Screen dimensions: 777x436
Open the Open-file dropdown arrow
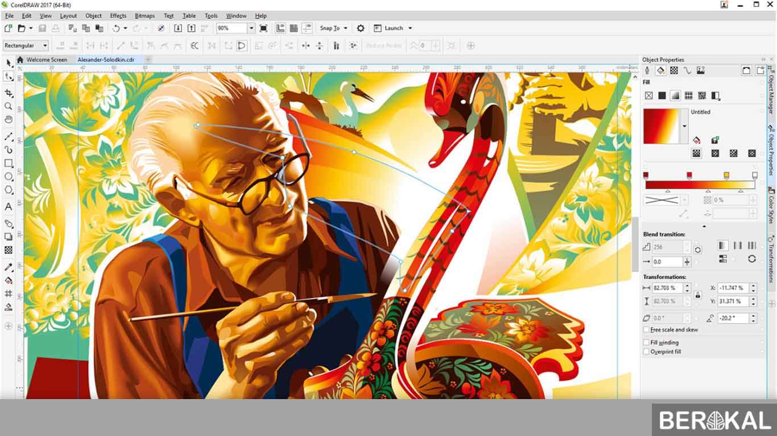coord(30,28)
